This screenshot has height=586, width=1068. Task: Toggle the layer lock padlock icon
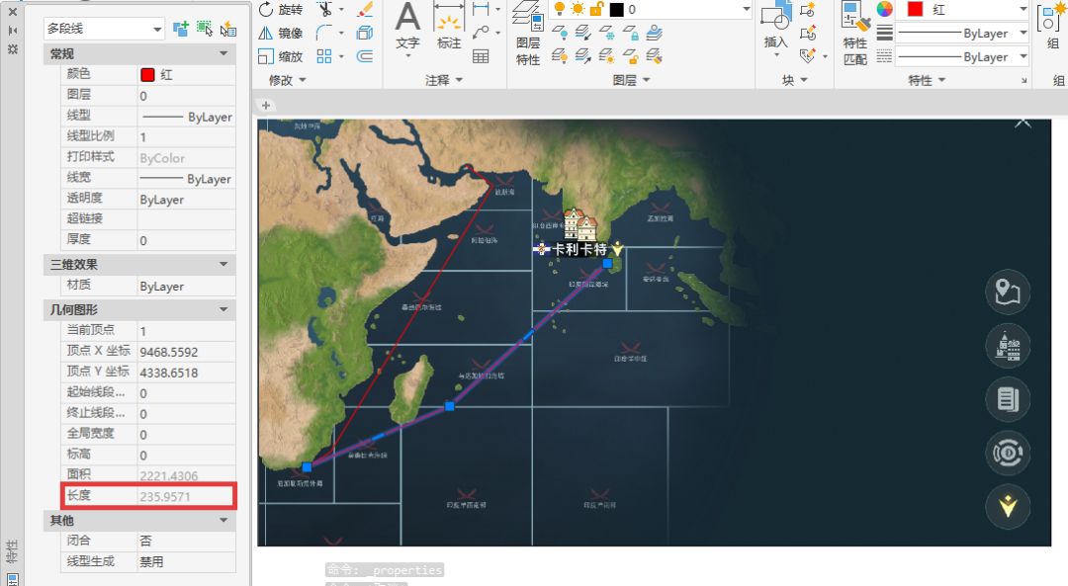pos(596,9)
